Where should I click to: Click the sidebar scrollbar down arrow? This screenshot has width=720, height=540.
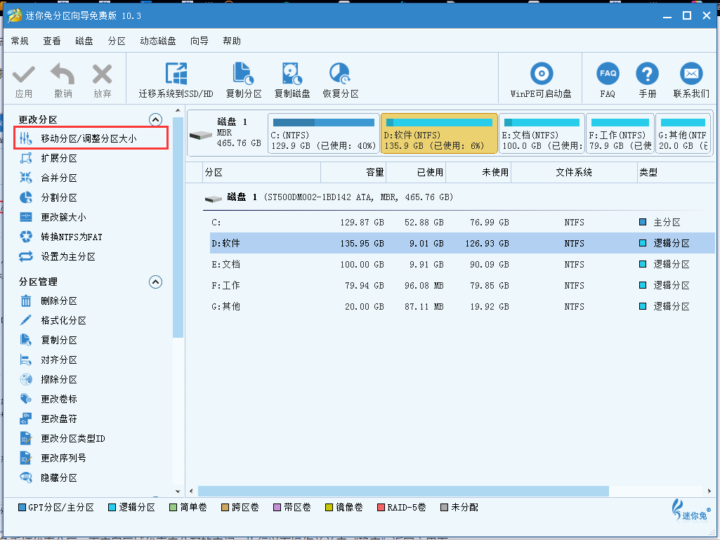click(x=178, y=492)
